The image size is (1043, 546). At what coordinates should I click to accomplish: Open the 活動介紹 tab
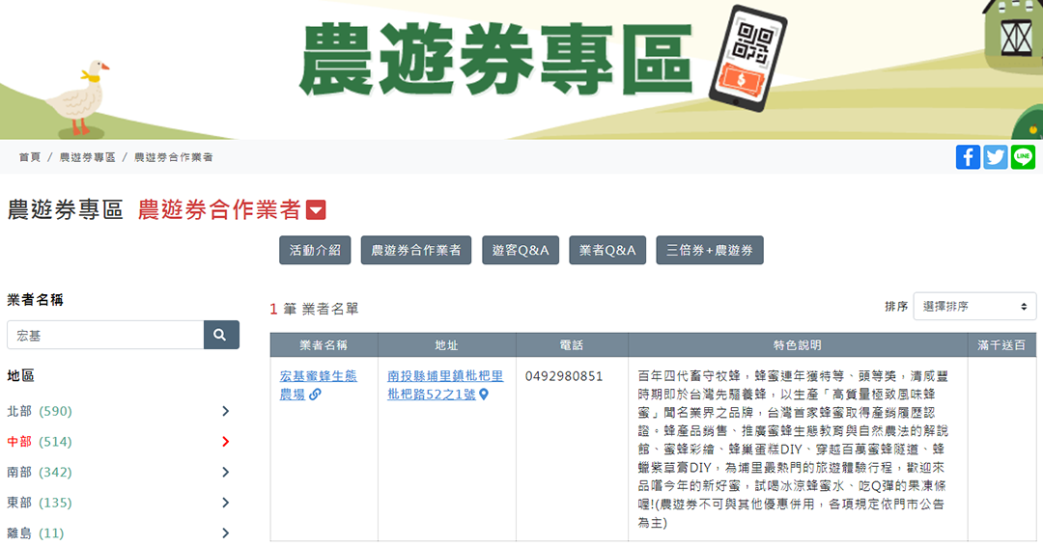(315, 251)
